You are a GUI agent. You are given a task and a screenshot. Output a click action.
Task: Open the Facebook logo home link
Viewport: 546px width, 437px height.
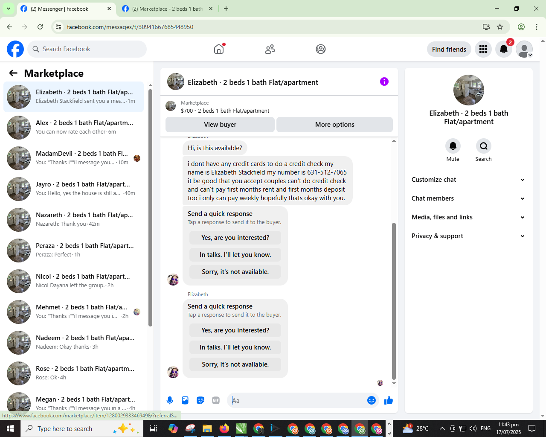tap(15, 49)
